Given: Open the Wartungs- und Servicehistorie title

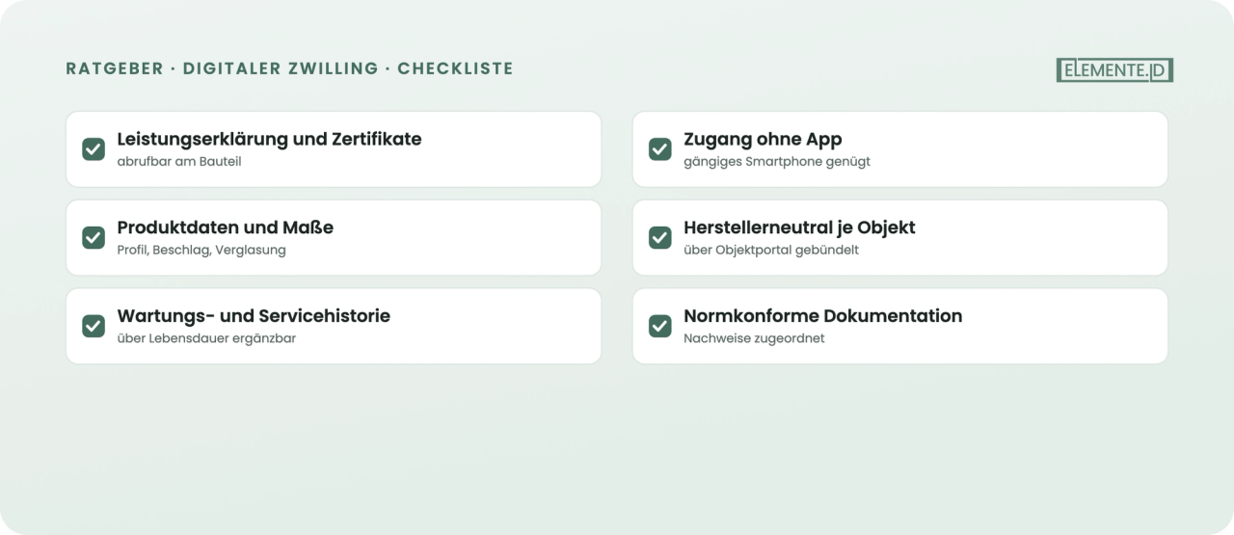Looking at the screenshot, I should point(254,316).
